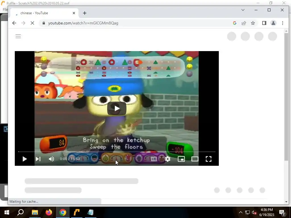The width and height of the screenshot is (291, 218).
Task: Mute the YouTube video volume
Action: tap(51, 159)
